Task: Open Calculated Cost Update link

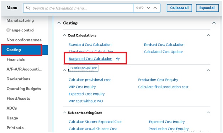Action: coord(163,52)
